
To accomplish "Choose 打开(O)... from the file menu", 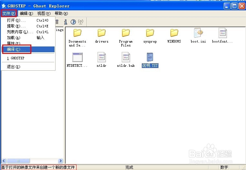I will coord(28,20).
